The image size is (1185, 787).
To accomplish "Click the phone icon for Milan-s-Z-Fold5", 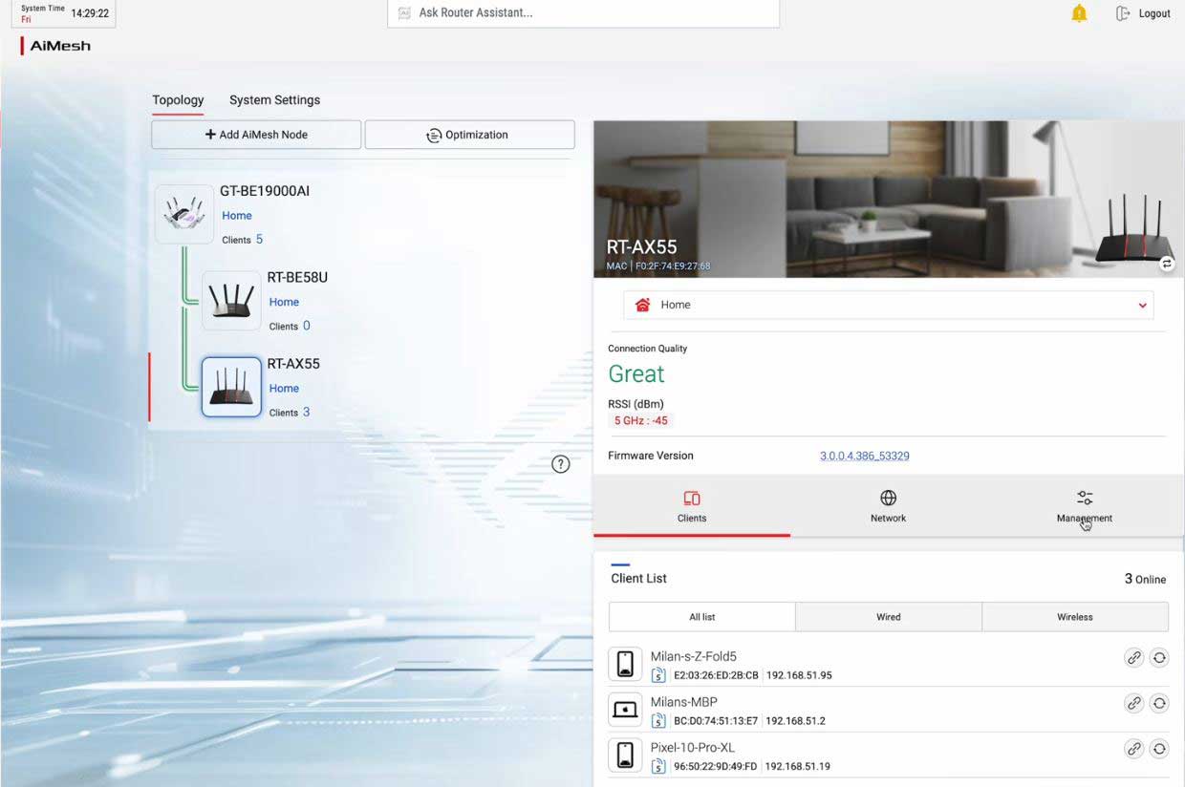I will coord(625,665).
